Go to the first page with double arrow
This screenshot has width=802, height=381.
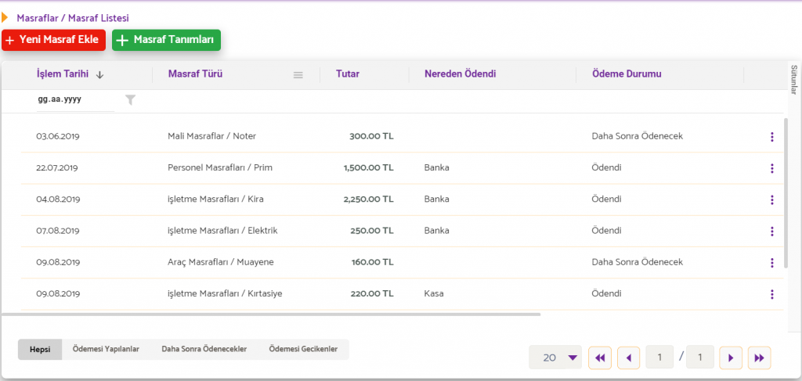tap(600, 358)
